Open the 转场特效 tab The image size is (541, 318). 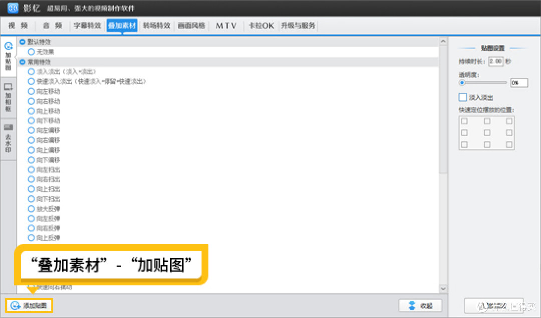[x=157, y=26]
